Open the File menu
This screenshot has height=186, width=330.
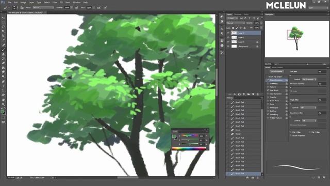pyautogui.click(x=9, y=2)
